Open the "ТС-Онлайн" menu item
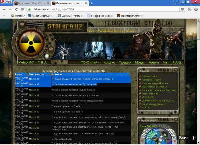 [x=90, y=63]
